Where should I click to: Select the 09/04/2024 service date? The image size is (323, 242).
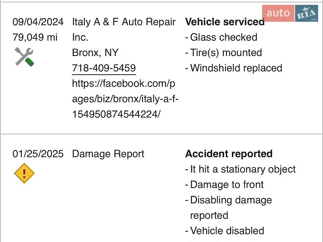38,22
